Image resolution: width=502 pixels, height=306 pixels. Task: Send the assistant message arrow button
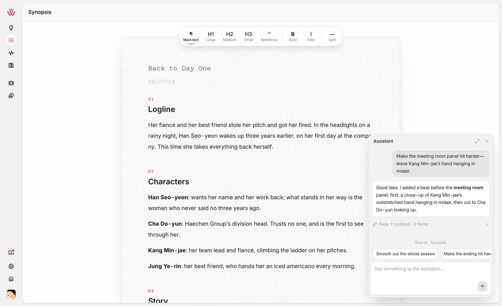482,286
